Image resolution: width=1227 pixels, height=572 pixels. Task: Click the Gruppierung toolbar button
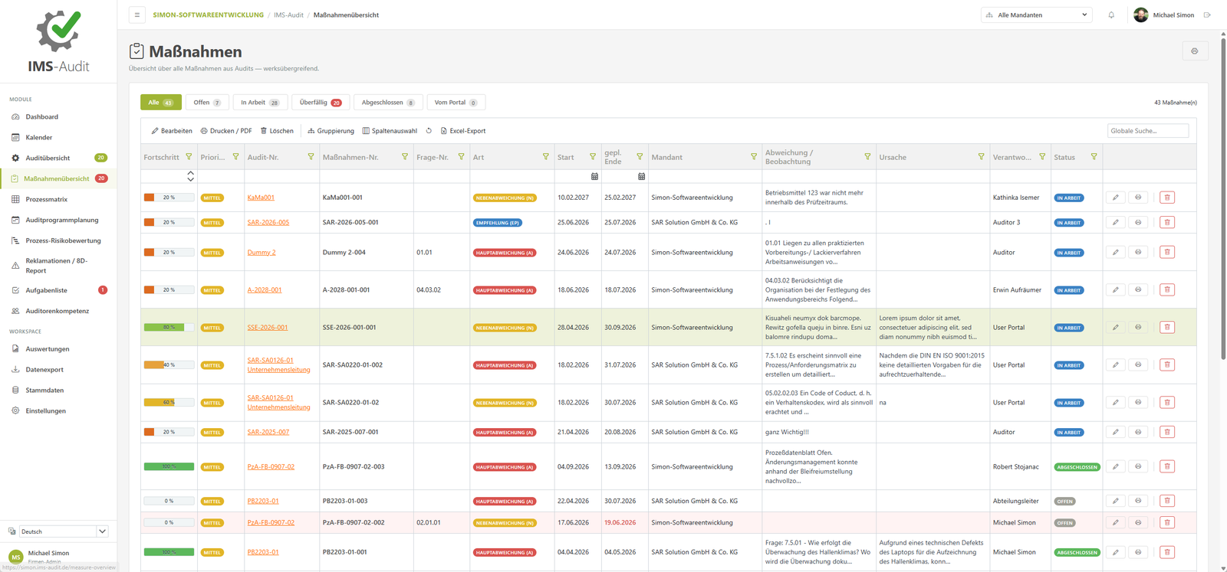tap(331, 131)
